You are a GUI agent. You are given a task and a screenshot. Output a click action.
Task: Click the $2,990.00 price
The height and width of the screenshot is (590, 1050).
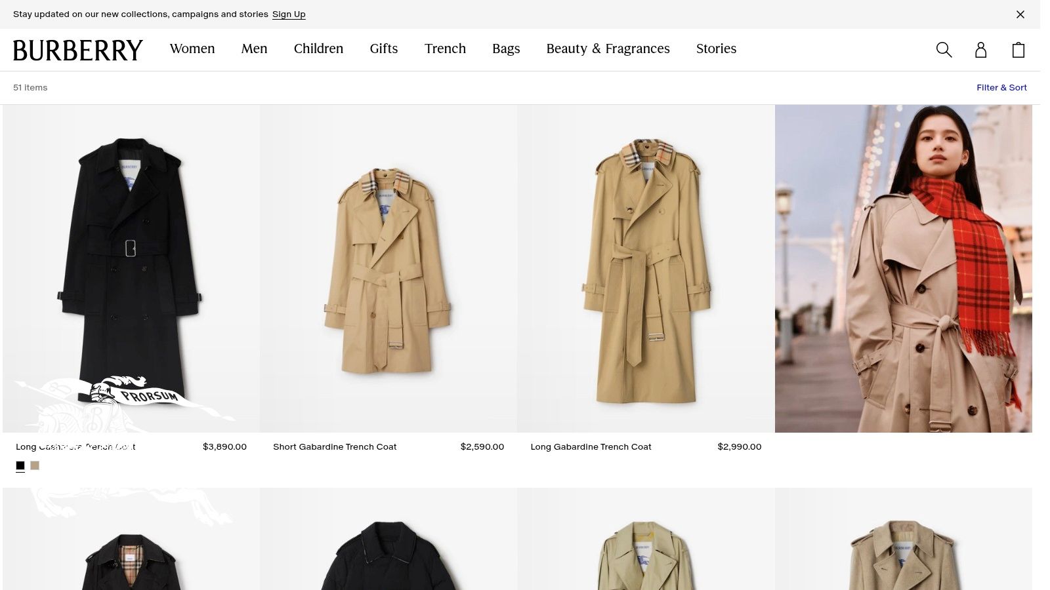(x=740, y=447)
